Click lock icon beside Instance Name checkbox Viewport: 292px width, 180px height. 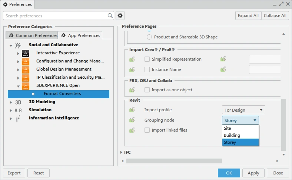pos(132,69)
